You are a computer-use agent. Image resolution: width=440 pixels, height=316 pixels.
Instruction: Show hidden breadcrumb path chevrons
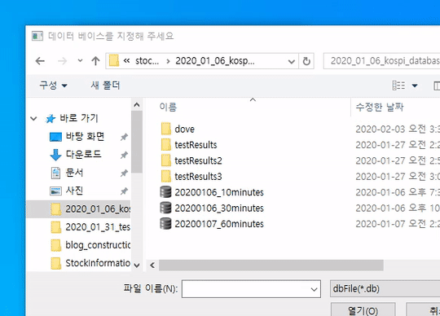(x=126, y=60)
